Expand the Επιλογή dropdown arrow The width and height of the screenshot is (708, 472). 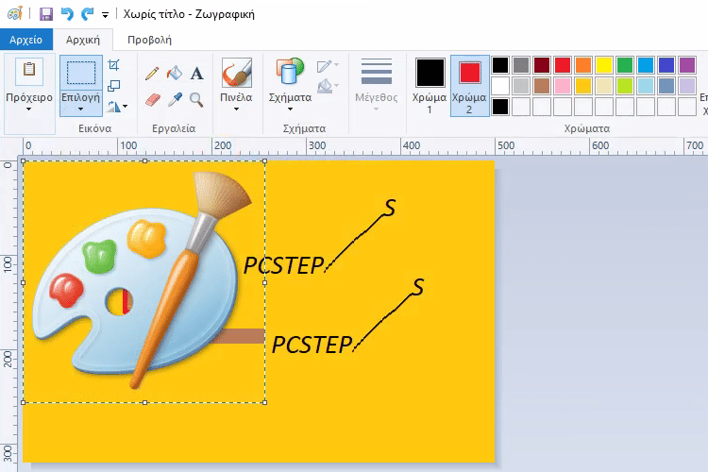pyautogui.click(x=81, y=109)
